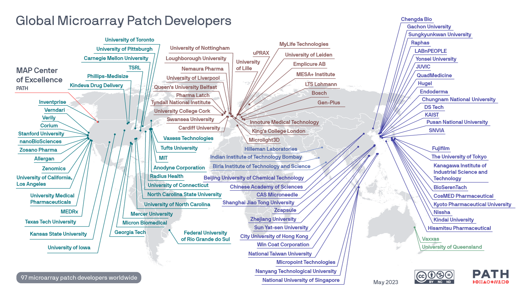
Task: Click 'Phillips-Medisize' label
Action: tap(108, 76)
